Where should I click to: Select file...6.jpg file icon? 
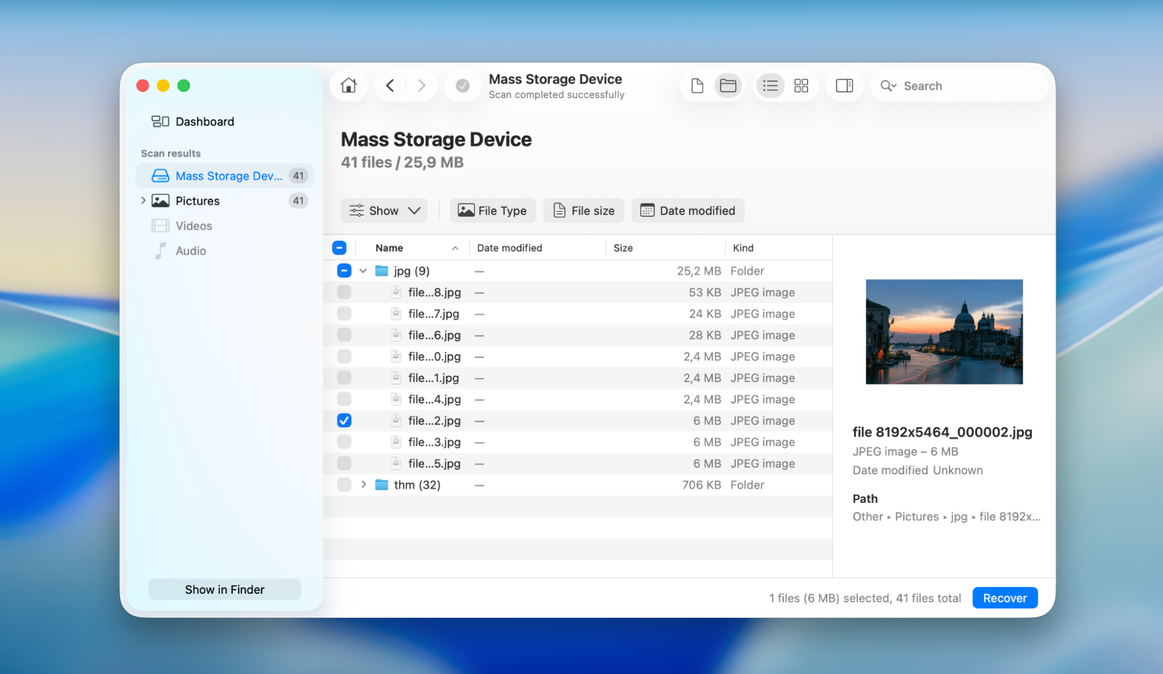pyautogui.click(x=396, y=336)
